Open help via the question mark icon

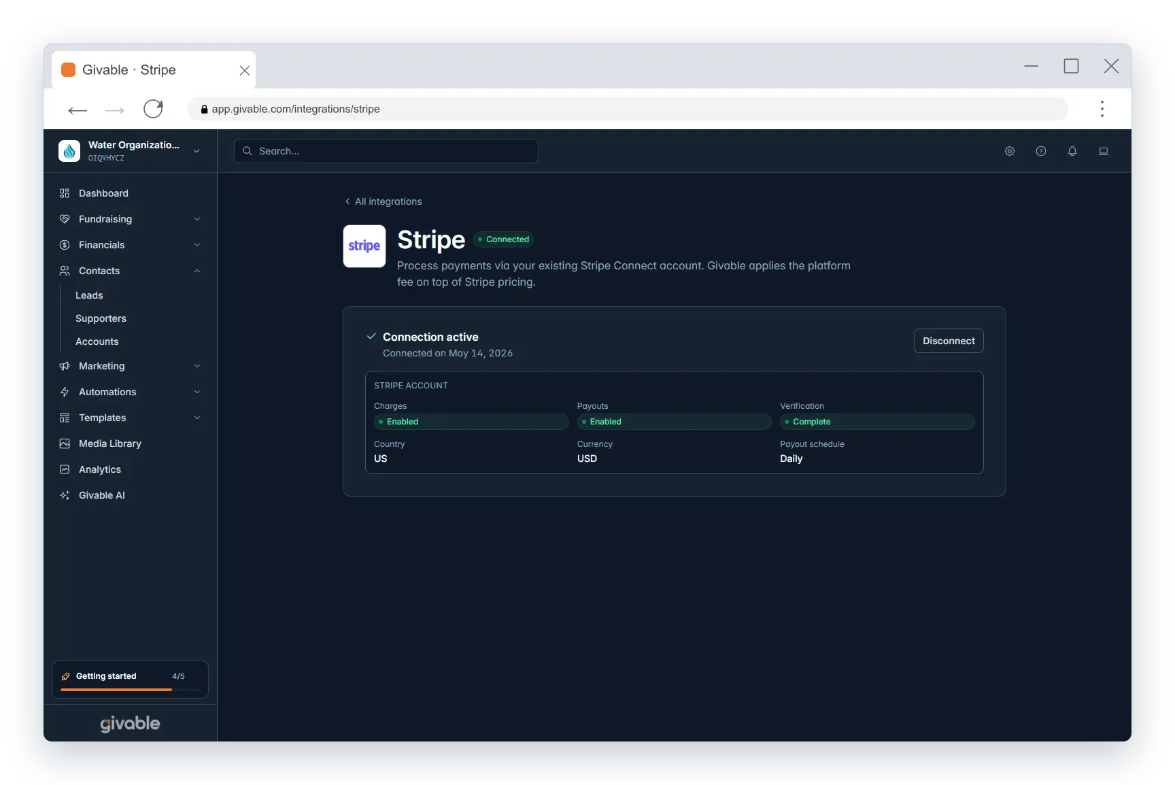click(x=1041, y=151)
